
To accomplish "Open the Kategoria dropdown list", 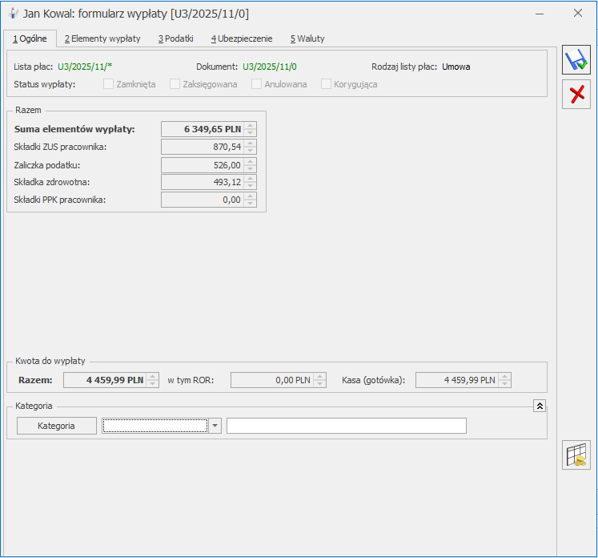I will pos(215,427).
